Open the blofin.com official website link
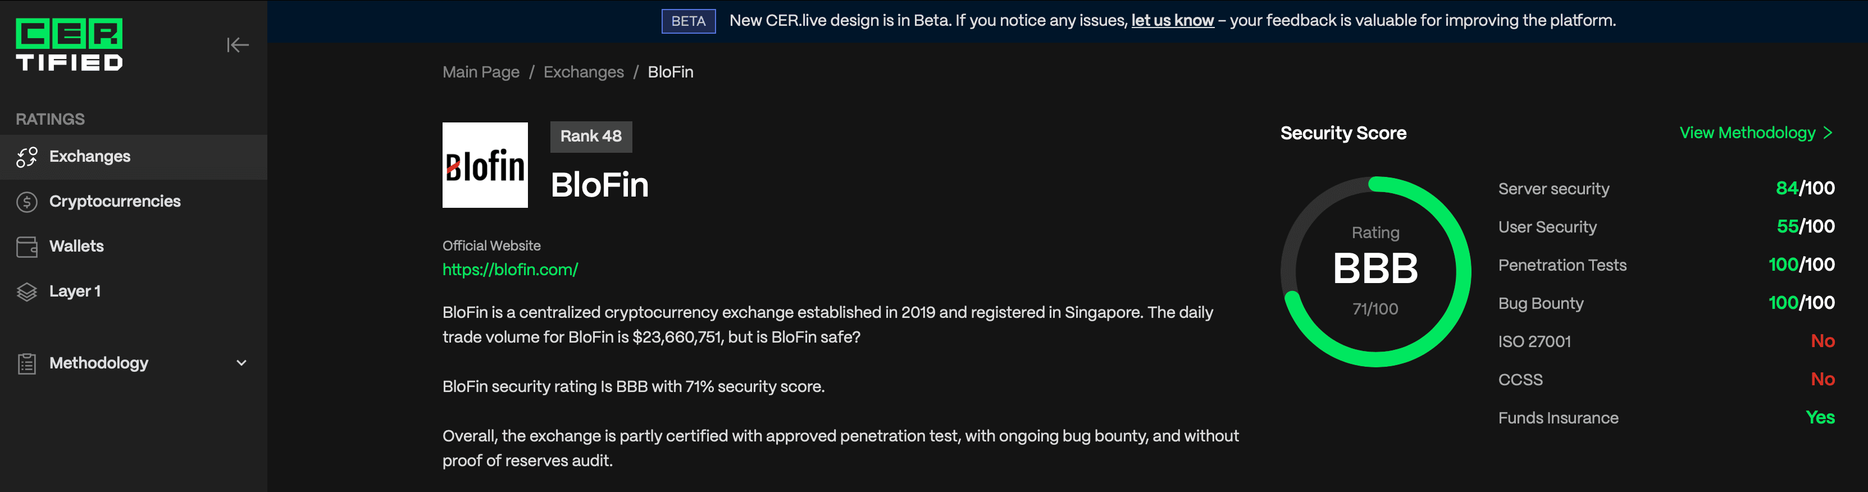This screenshot has width=1868, height=492. tap(510, 270)
